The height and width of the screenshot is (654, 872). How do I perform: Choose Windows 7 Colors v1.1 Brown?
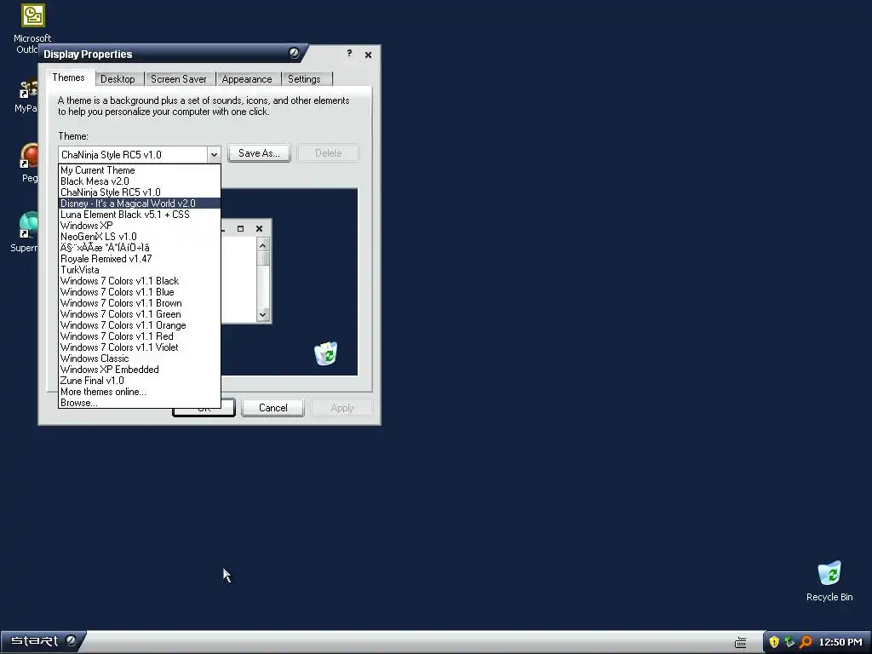point(140,303)
